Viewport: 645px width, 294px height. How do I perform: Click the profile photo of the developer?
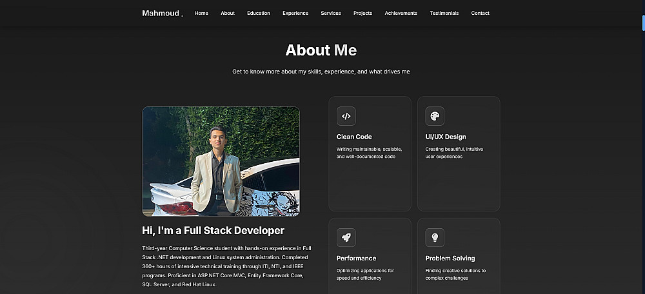pyautogui.click(x=221, y=161)
